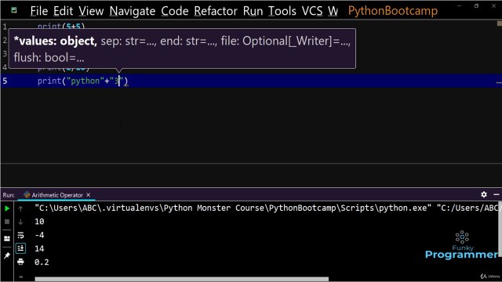The height and width of the screenshot is (282, 502).
Task: Open the Code menu
Action: click(x=175, y=11)
